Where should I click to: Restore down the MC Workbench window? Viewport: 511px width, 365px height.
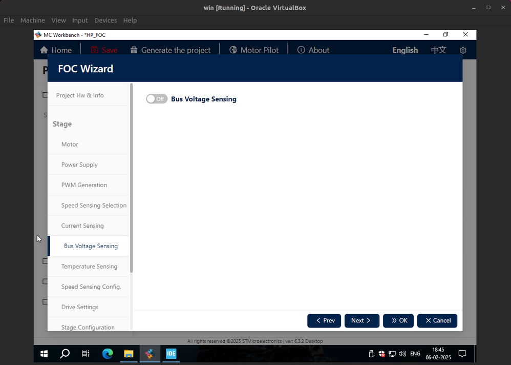446,34
